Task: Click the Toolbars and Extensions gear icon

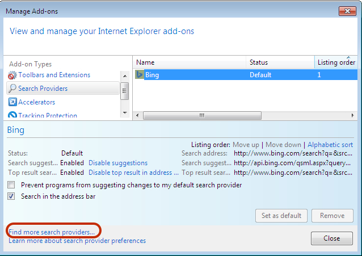Action: coord(12,75)
